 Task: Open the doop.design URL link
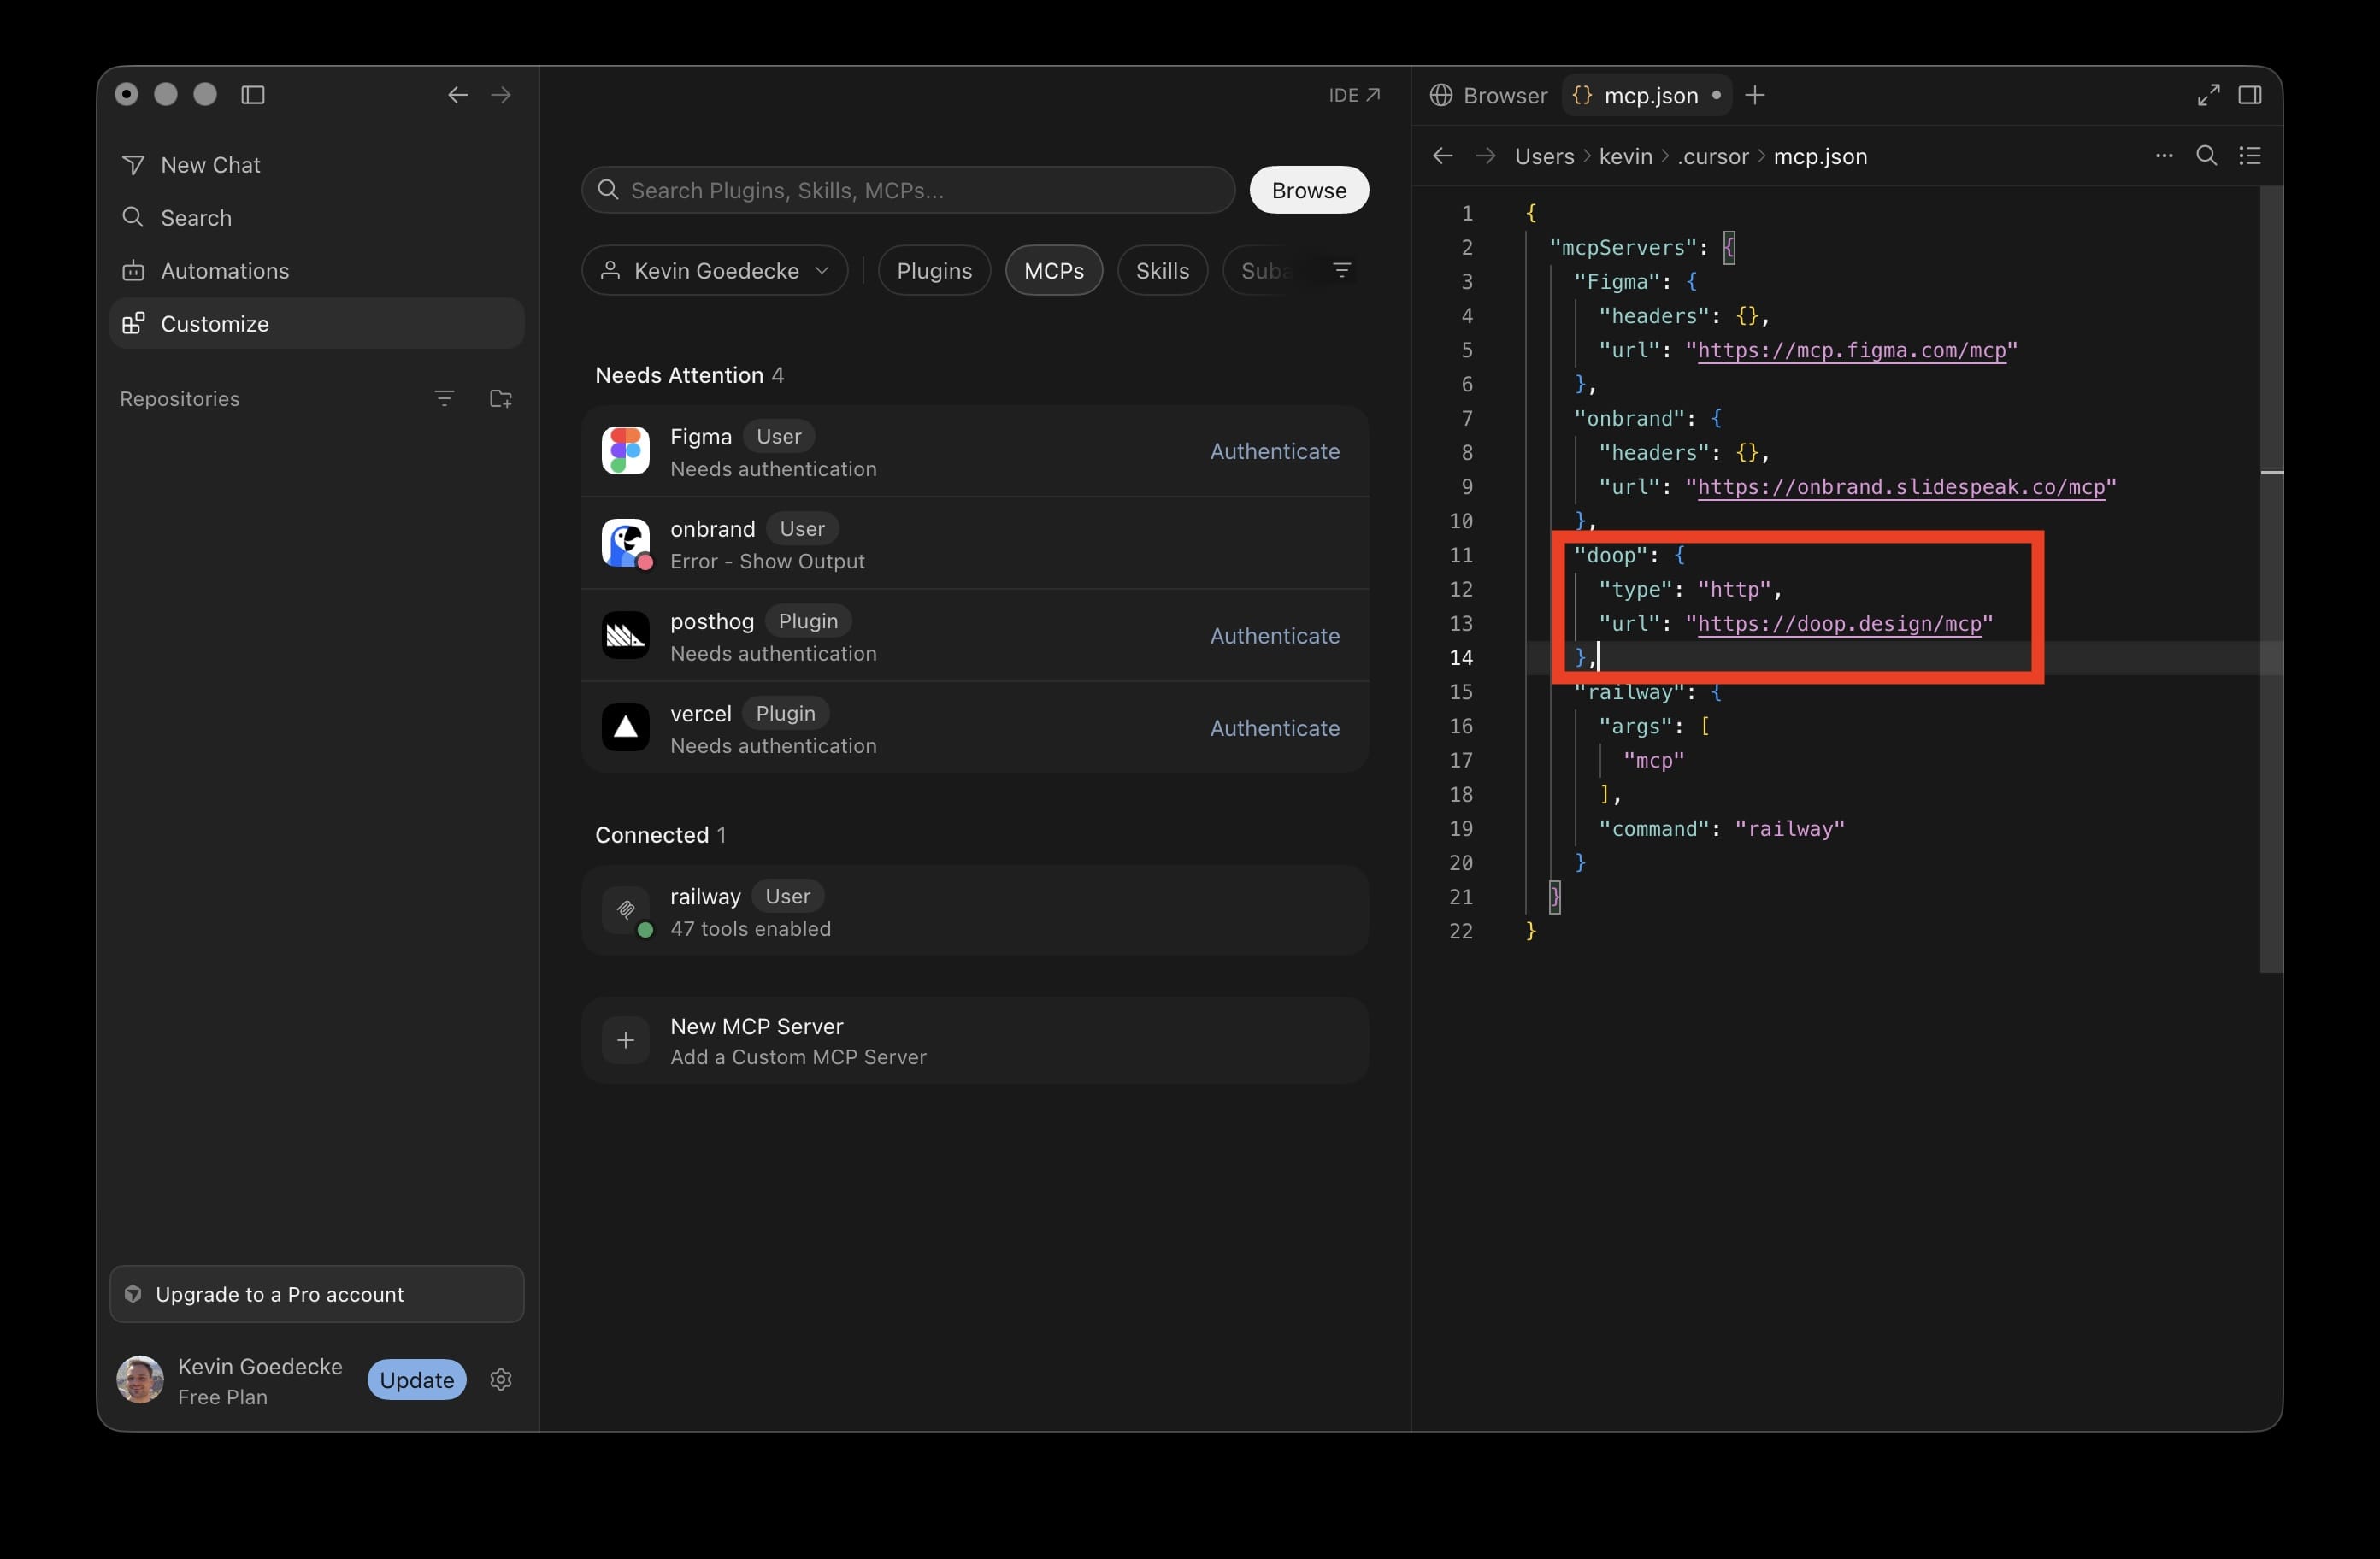tap(1839, 624)
